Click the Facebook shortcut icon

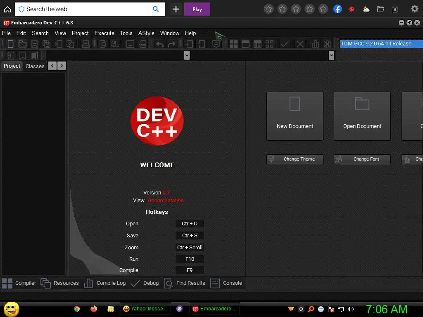click(337, 9)
